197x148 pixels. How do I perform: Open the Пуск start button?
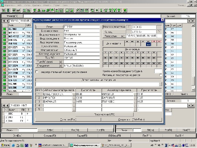click(5, 145)
